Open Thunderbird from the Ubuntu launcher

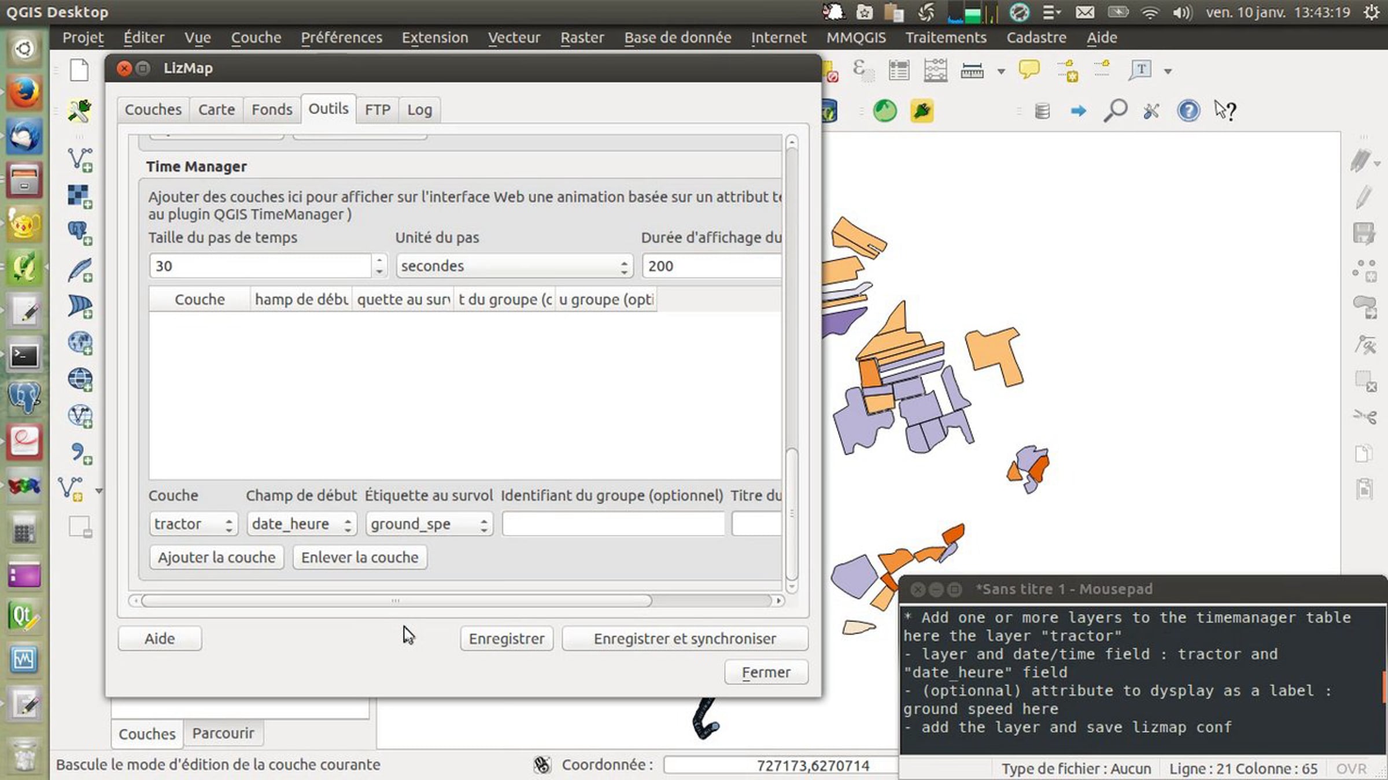tap(24, 136)
